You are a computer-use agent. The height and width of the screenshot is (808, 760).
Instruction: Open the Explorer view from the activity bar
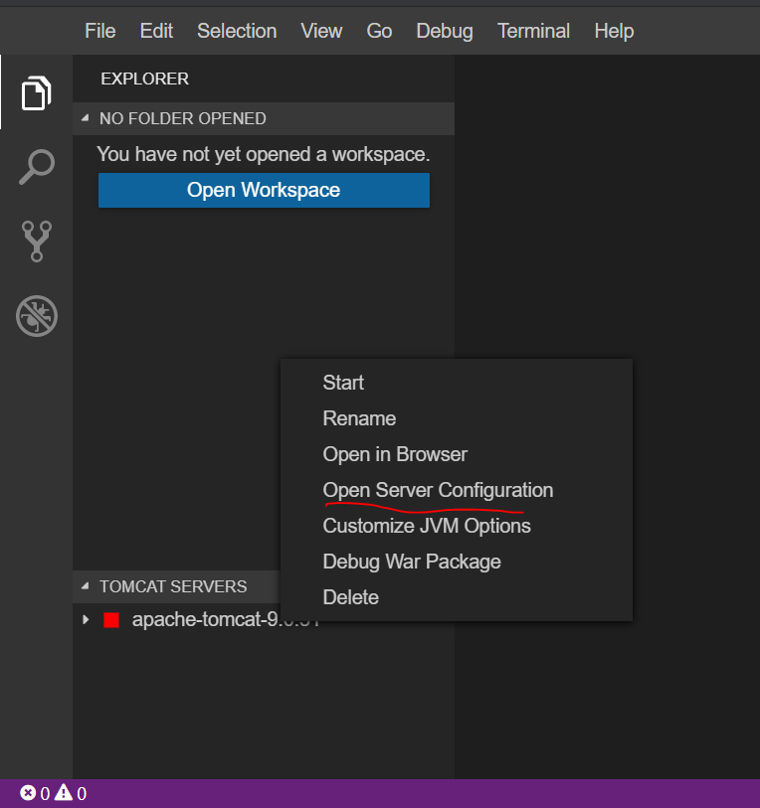(x=36, y=92)
